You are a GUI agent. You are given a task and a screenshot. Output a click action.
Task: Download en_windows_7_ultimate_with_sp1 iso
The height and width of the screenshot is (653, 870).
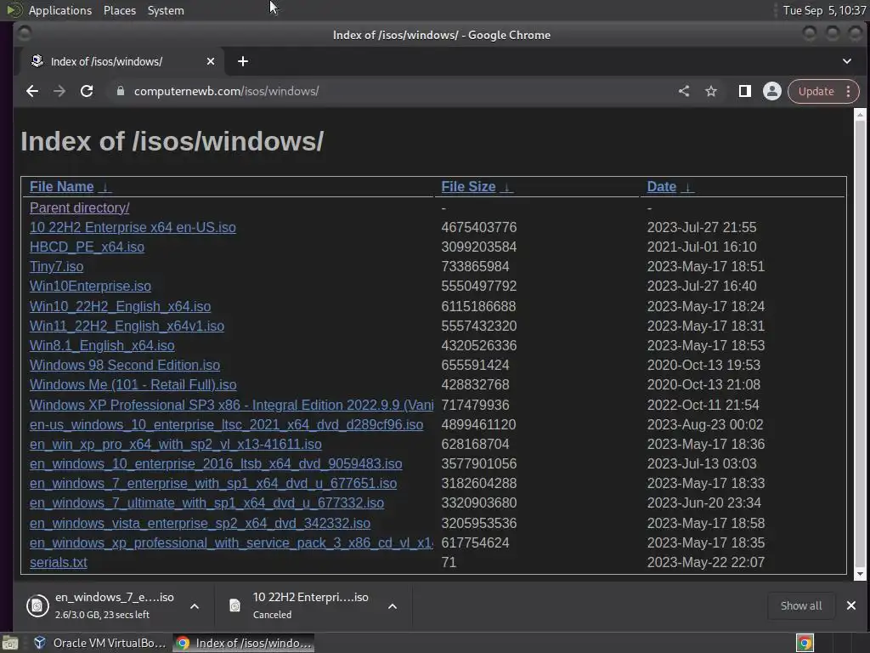(x=206, y=503)
